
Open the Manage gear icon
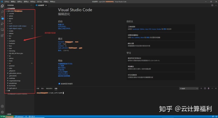click(2, 112)
